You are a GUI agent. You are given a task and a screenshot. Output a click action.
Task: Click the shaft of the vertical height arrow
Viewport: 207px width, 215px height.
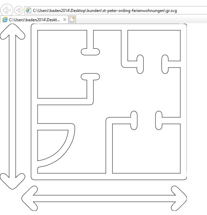tap(13, 106)
